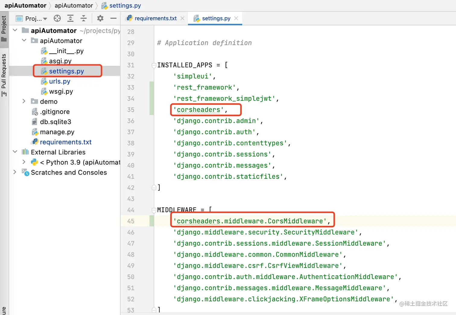Screen dimensions: 456x315
Task: Click 'django.contrib.auth.middleware.AuthenticationMiddleware' line
Action: 286,277
